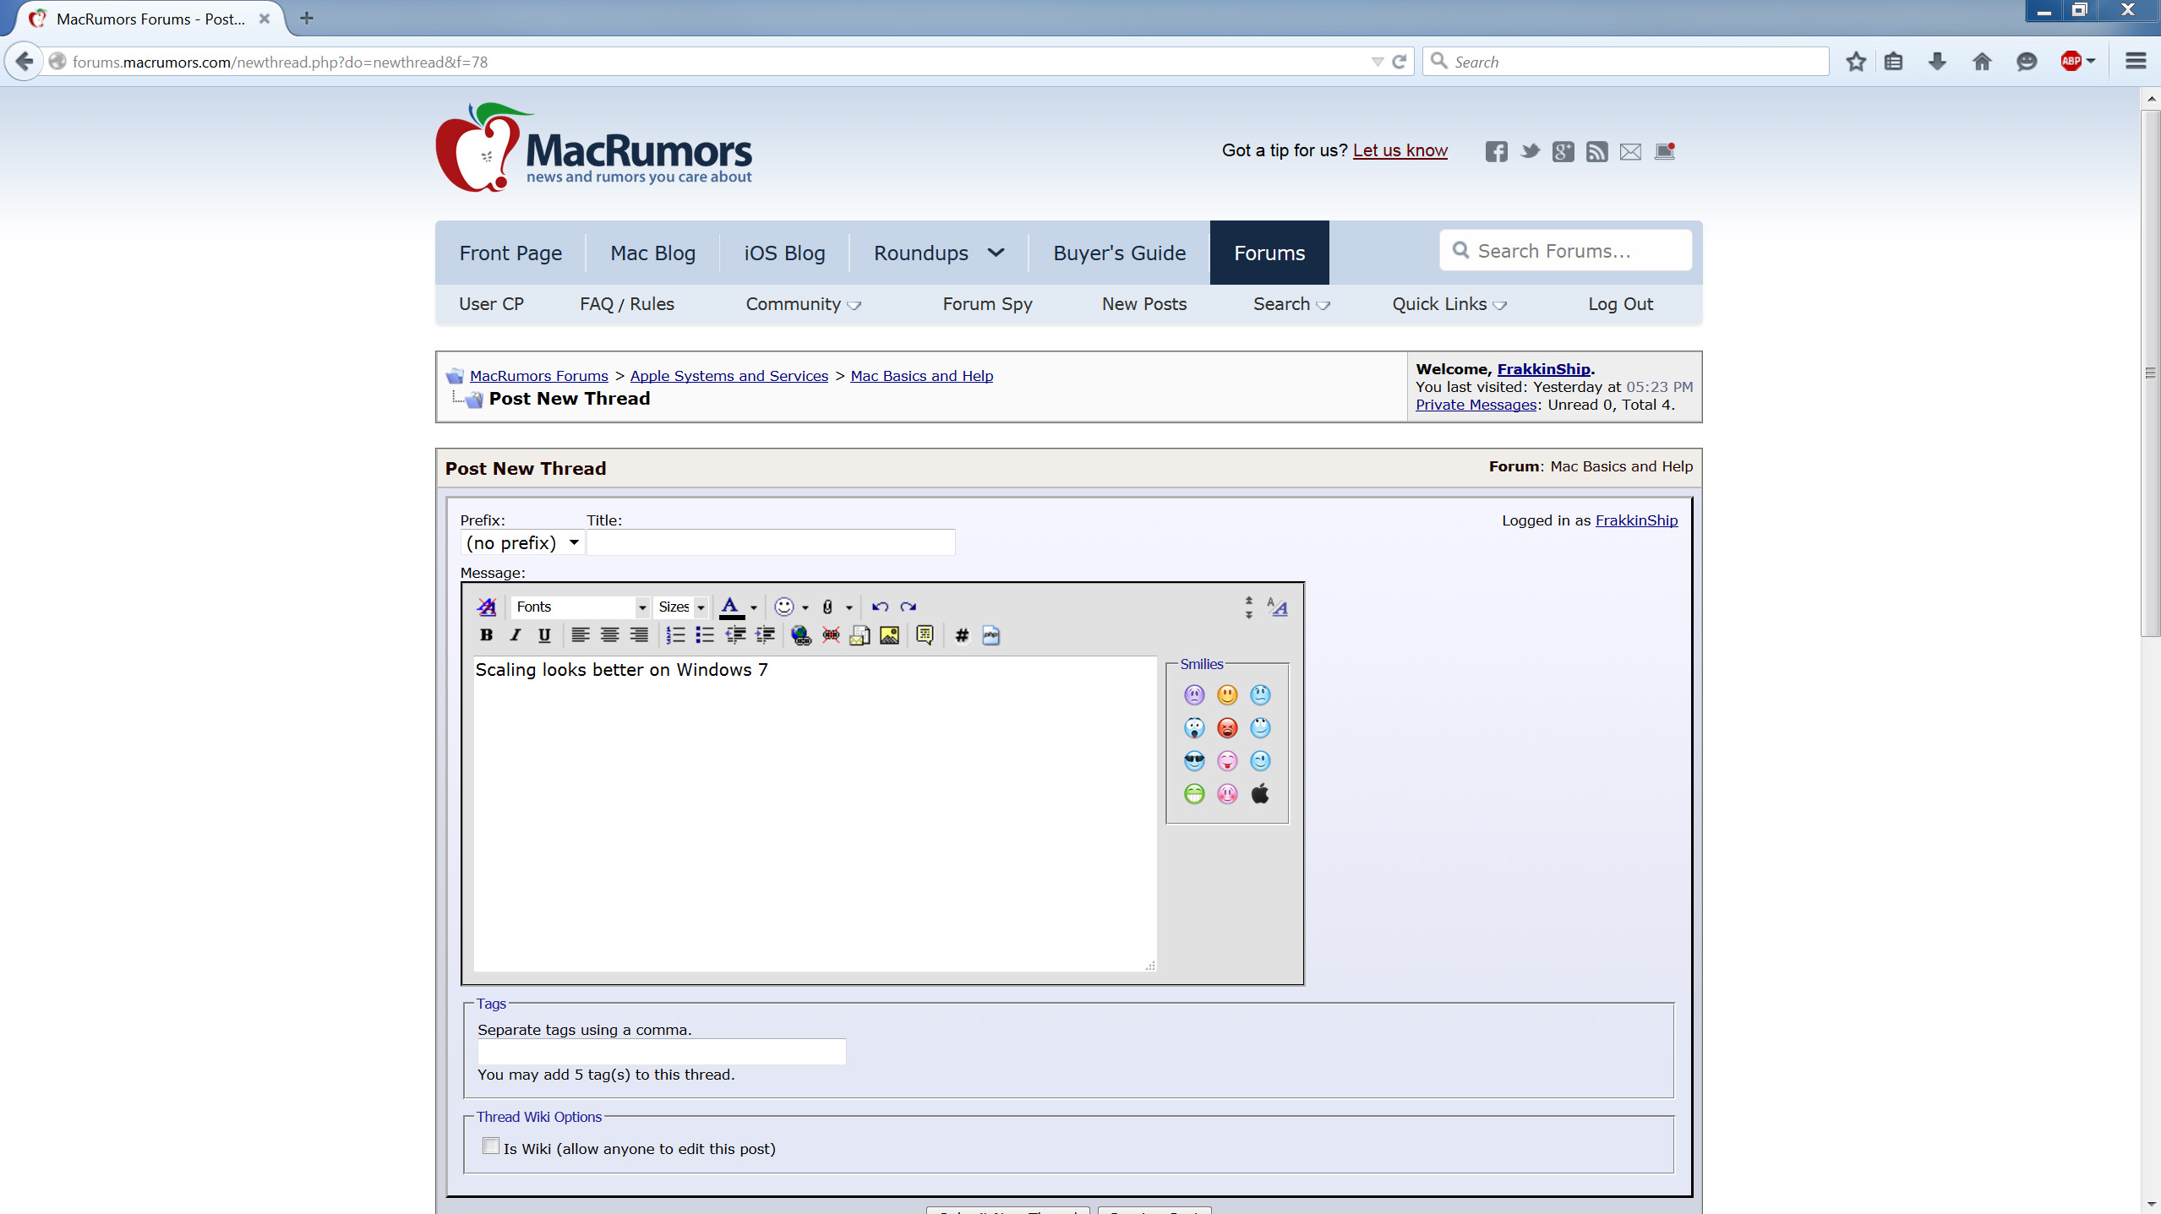
Task: Align message text left
Action: click(x=580, y=635)
